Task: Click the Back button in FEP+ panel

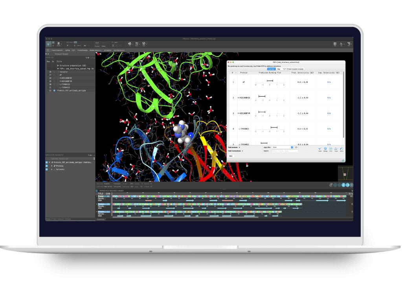Action: click(x=231, y=156)
